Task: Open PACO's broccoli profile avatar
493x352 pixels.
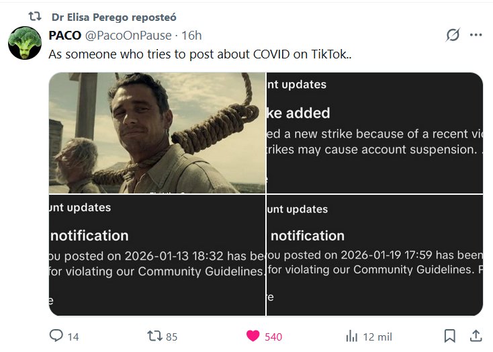Action: [x=25, y=43]
